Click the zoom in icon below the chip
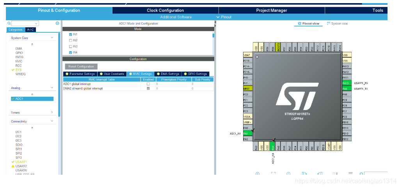 click(258, 174)
